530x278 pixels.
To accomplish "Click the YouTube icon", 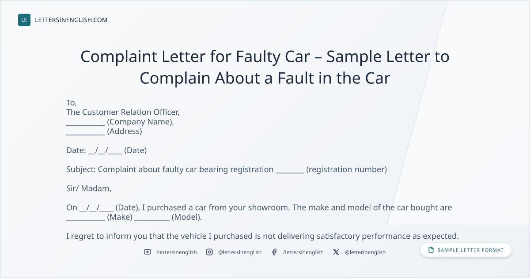I will pos(148,252).
